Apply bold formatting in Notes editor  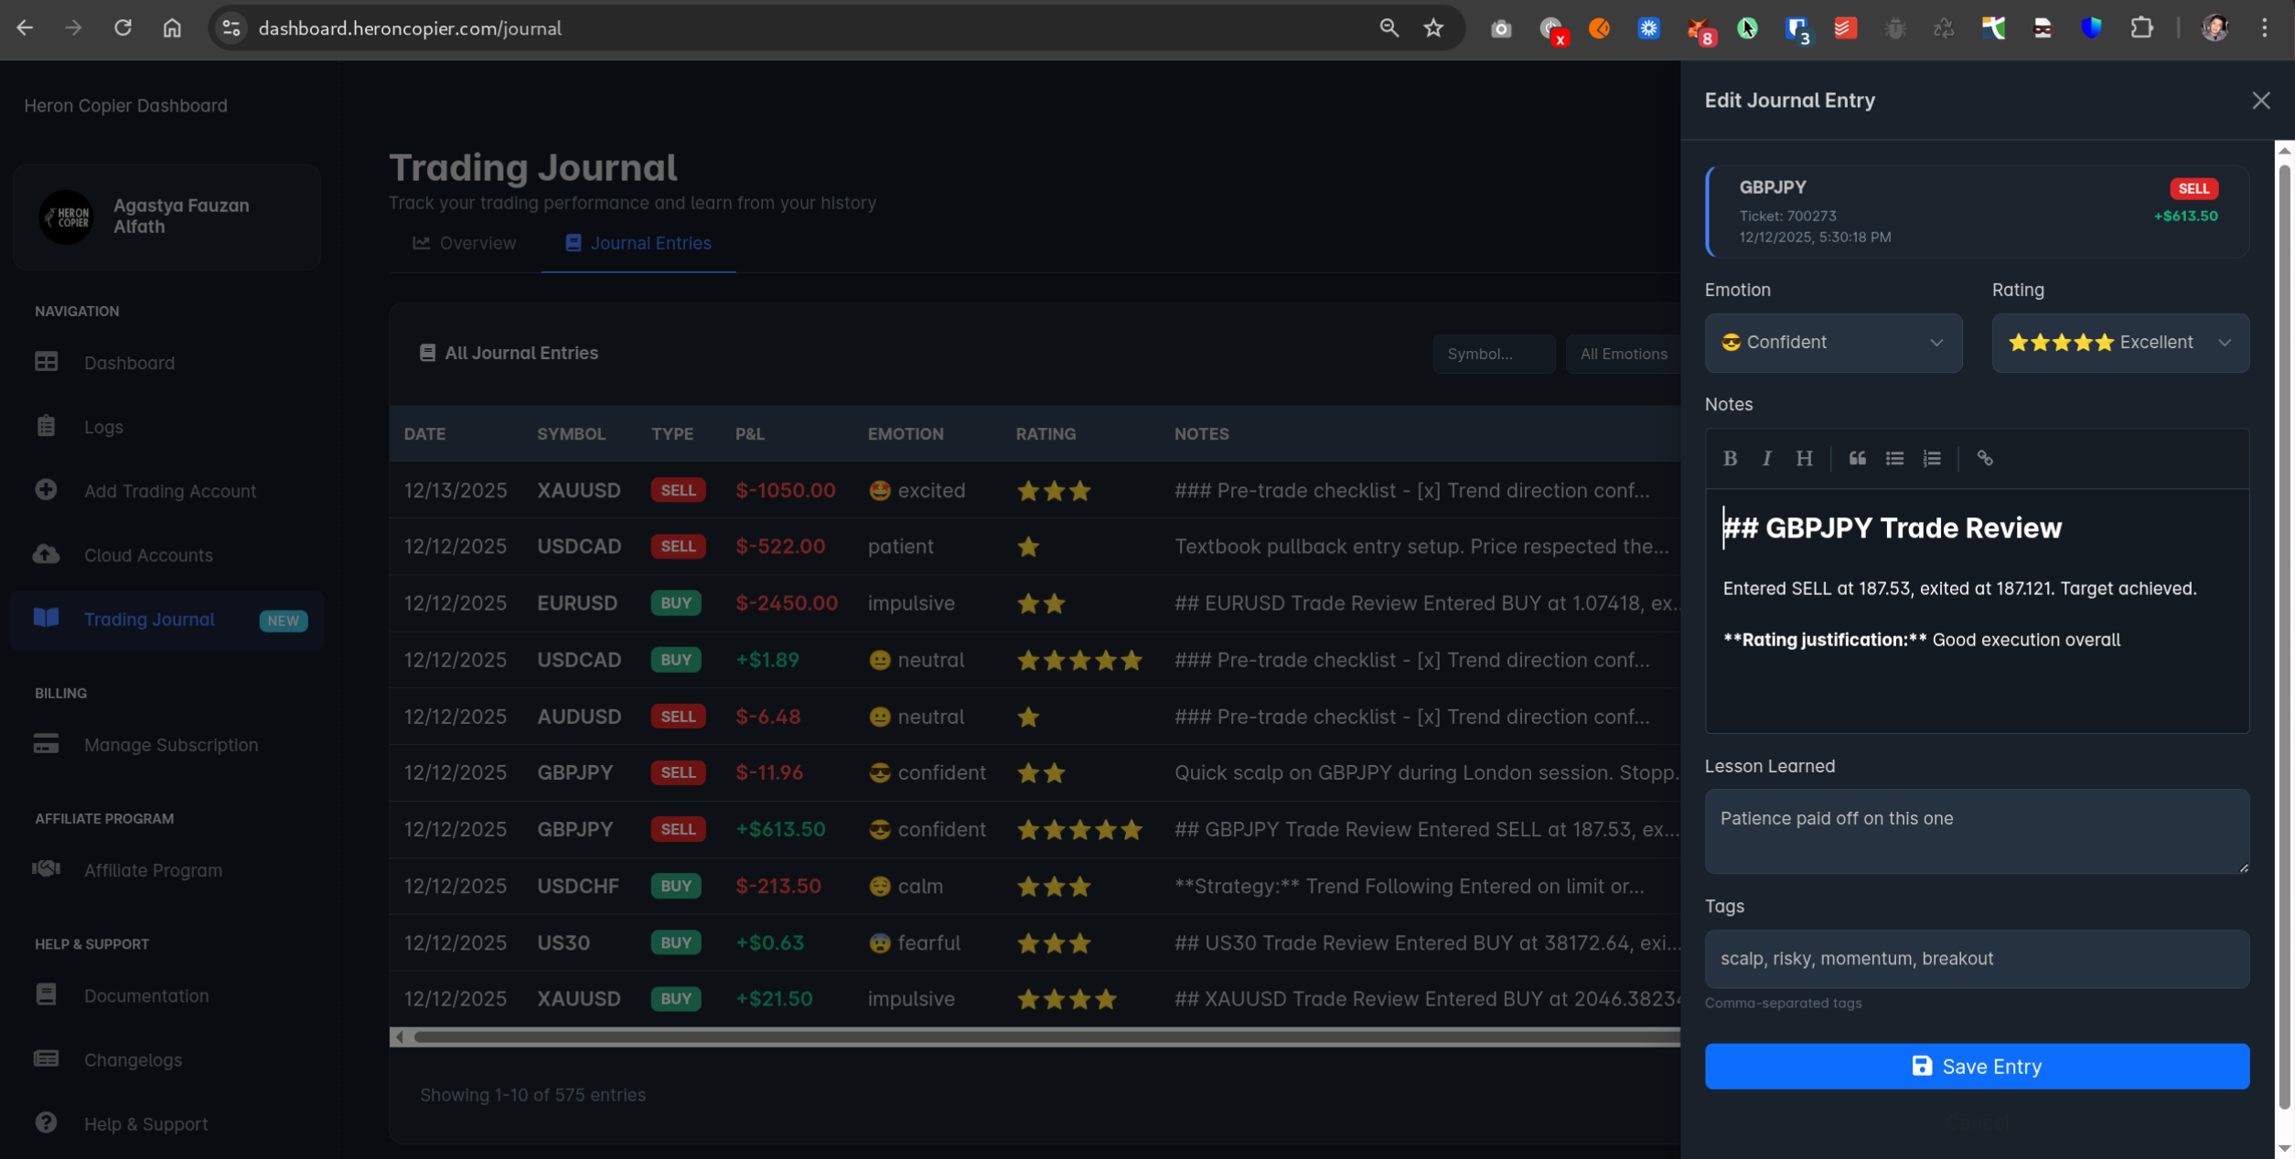(x=1729, y=458)
